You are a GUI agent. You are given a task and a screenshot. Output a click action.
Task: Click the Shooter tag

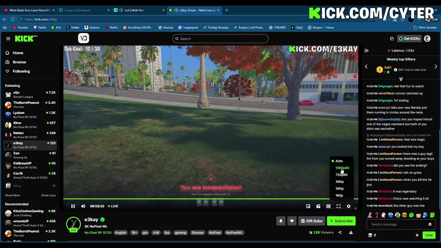tap(197, 232)
